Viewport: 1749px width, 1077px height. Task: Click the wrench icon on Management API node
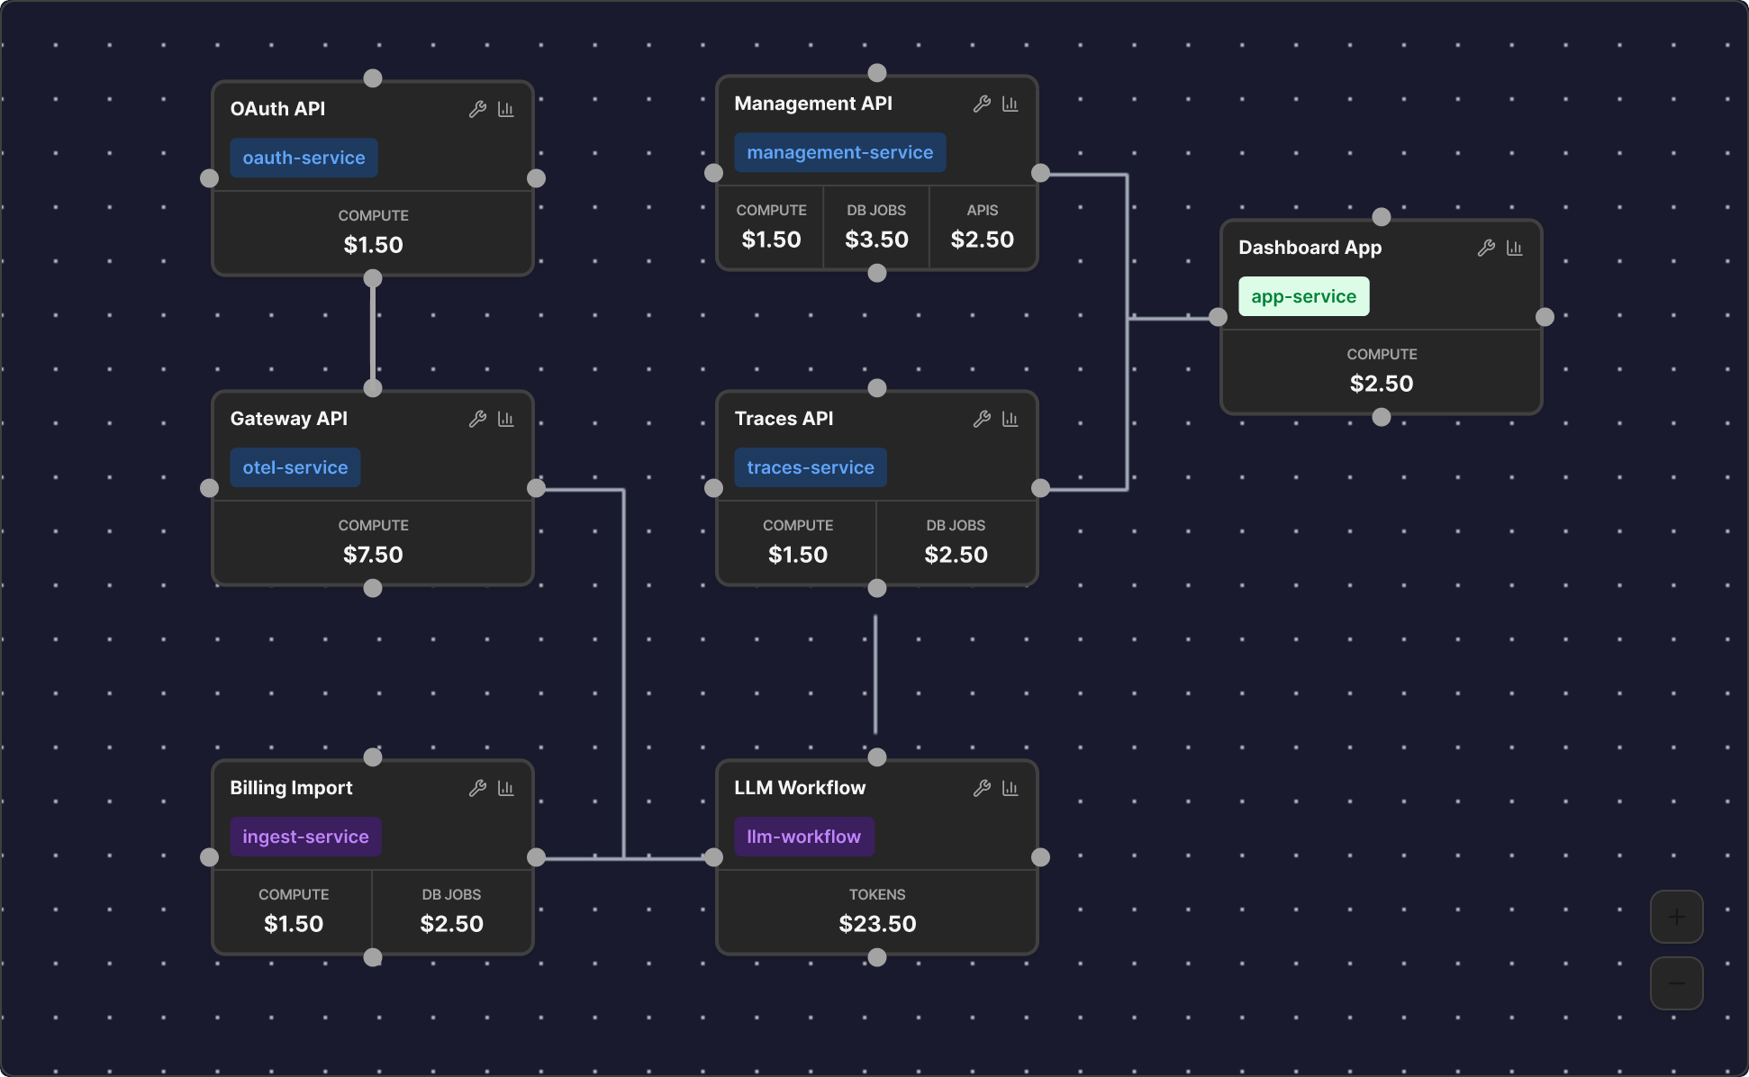click(x=982, y=104)
